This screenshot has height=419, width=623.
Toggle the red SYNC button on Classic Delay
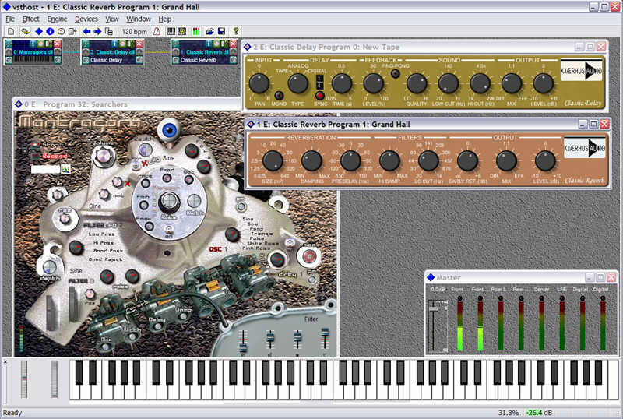coord(319,96)
